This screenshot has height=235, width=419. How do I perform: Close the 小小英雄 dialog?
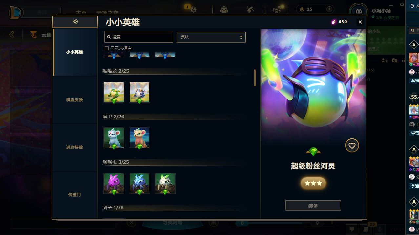click(x=360, y=22)
